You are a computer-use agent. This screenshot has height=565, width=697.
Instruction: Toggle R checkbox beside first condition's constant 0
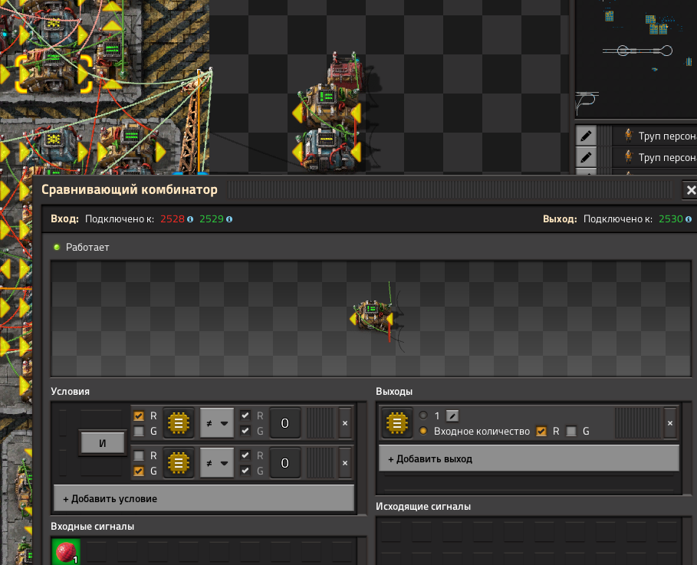245,416
